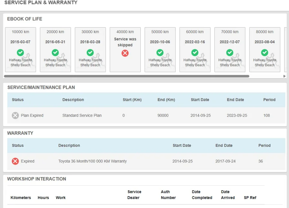The height and width of the screenshot is (208, 289).
Task: Click green checkmark on 80000 km card
Action: (x=265, y=53)
